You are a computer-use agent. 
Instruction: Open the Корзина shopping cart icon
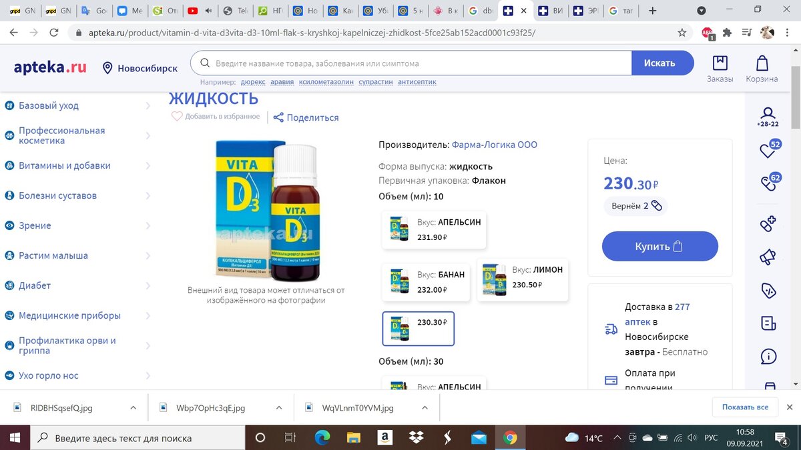[762, 69]
